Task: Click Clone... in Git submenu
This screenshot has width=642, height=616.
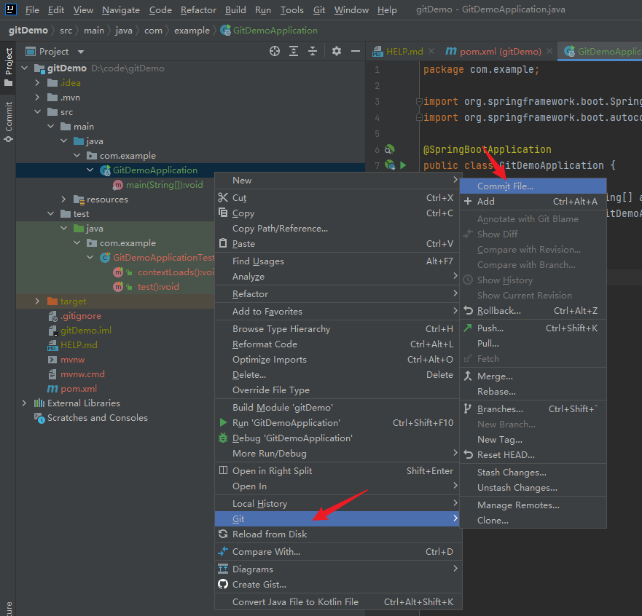Action: coord(533,521)
